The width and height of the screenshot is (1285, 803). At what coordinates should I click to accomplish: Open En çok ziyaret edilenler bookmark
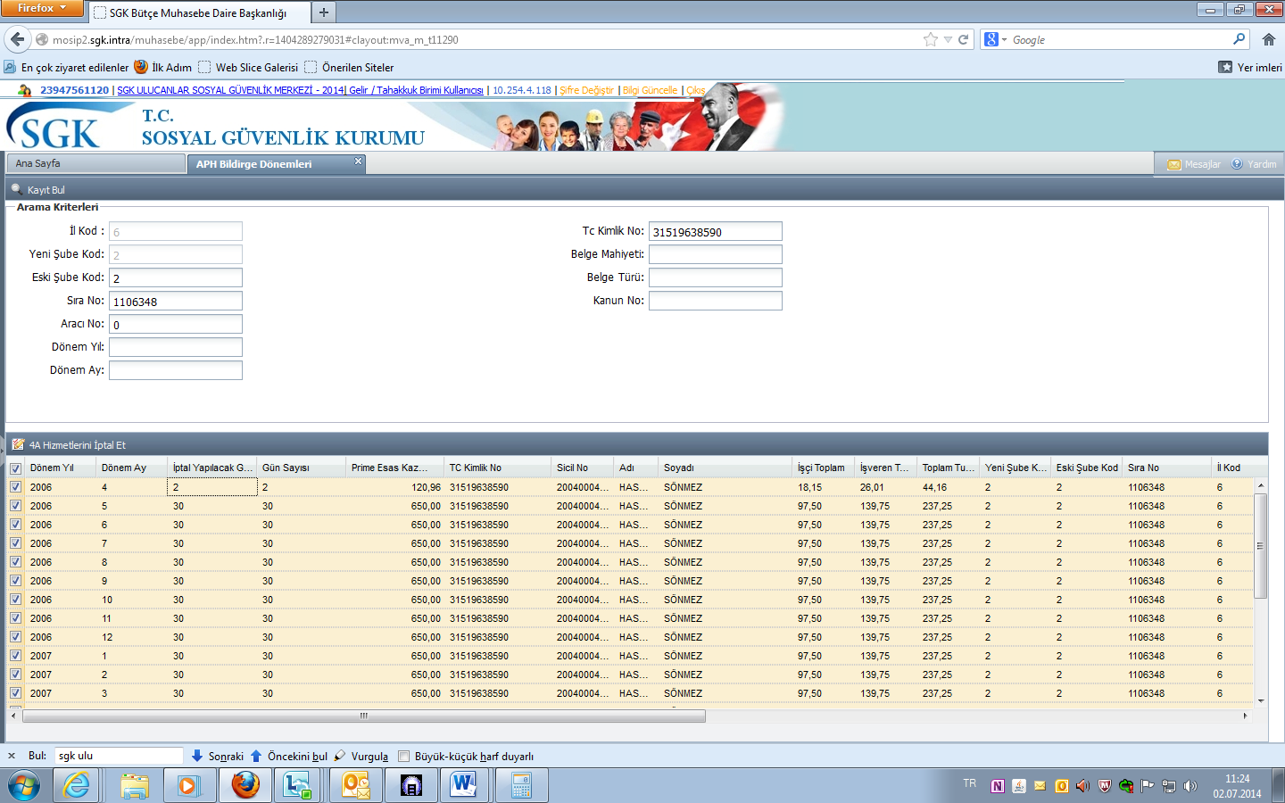pos(66,67)
